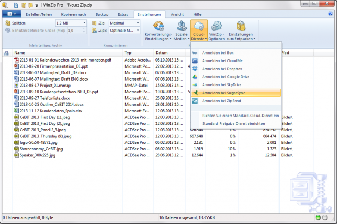The width and height of the screenshot is (337, 224).
Task: Sort by the Typ column header
Action: pos(138,53)
